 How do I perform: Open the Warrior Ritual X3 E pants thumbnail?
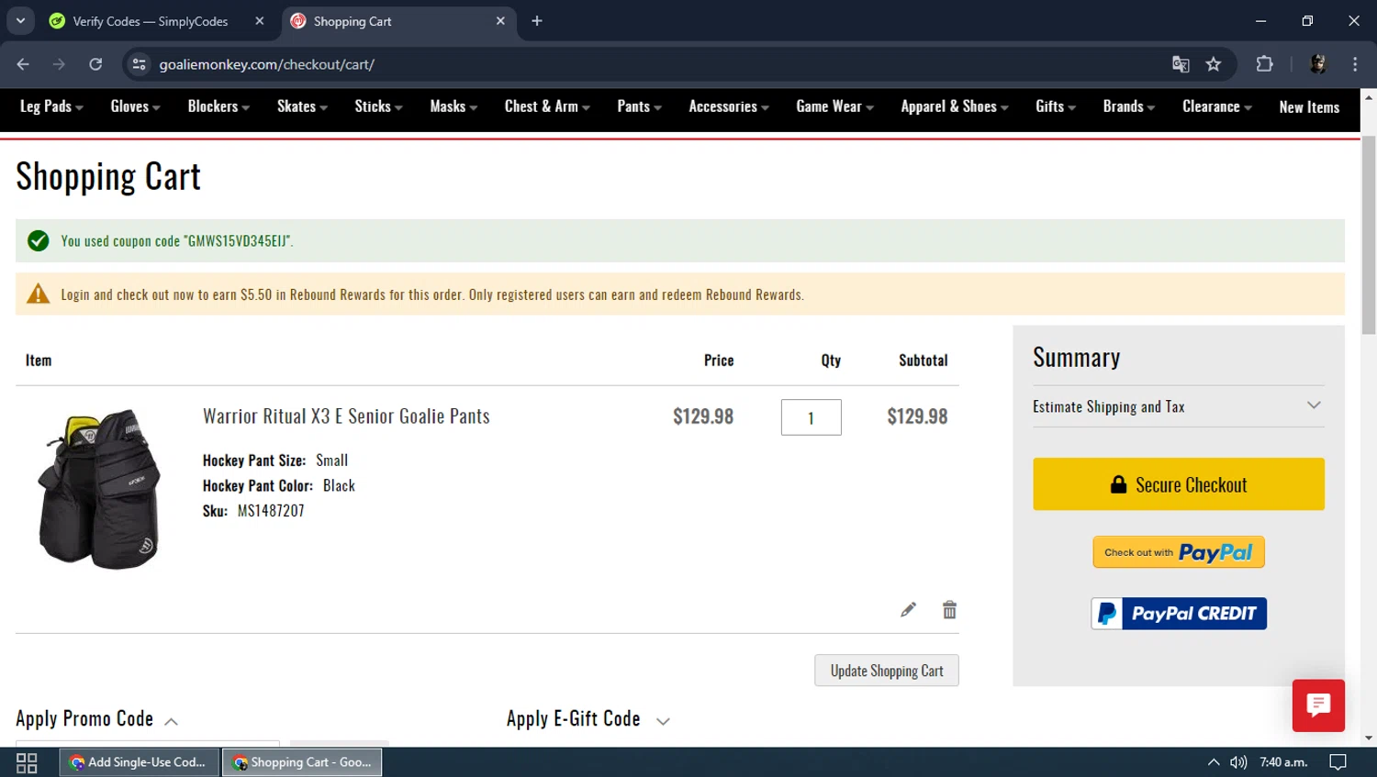[99, 489]
